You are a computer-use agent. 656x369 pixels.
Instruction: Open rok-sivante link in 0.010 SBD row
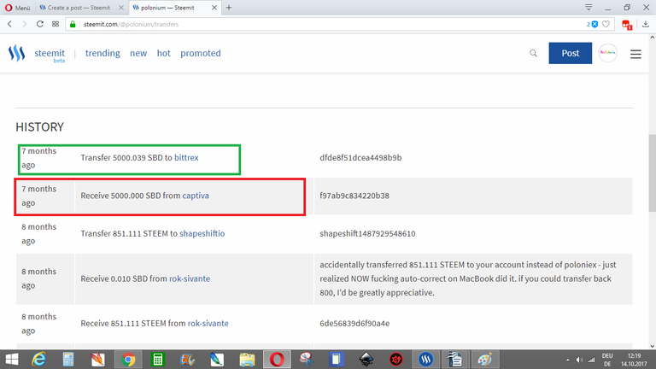[x=190, y=278]
